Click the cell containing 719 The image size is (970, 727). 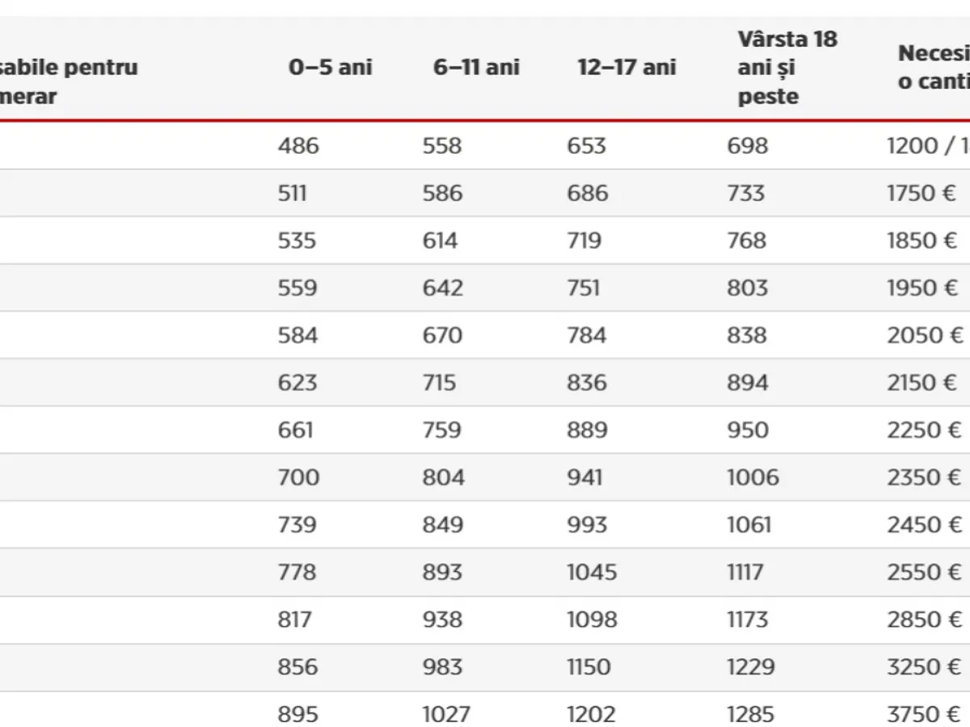click(x=584, y=241)
